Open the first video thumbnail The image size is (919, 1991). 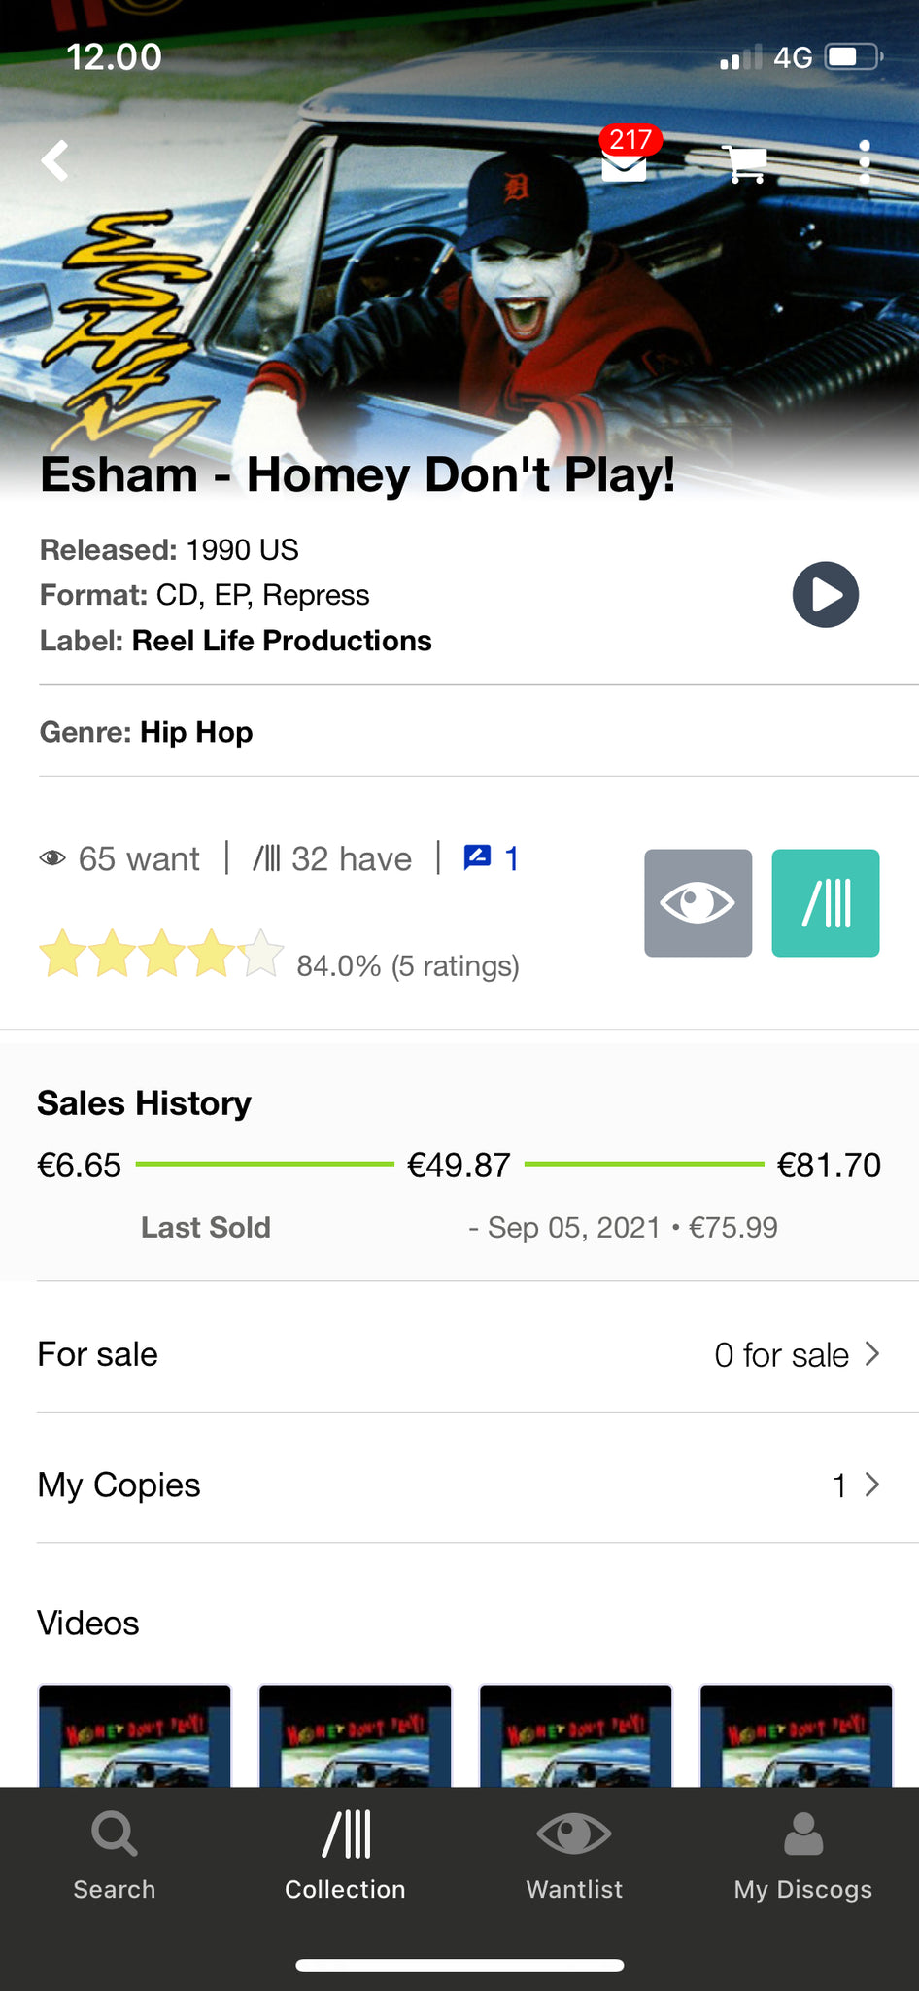135,1735
